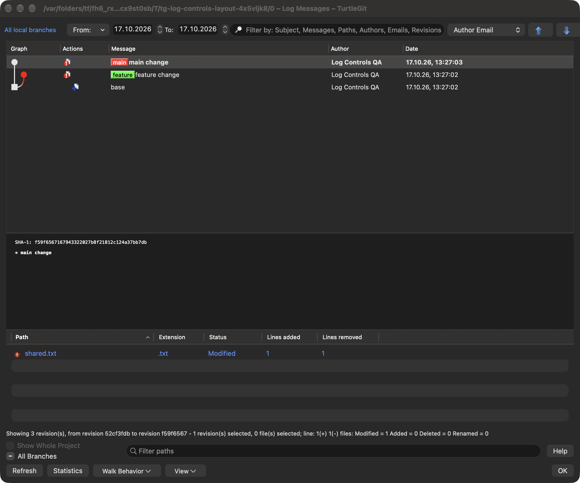Open the Author Email filter dropdown
The width and height of the screenshot is (580, 483).
coord(486,30)
